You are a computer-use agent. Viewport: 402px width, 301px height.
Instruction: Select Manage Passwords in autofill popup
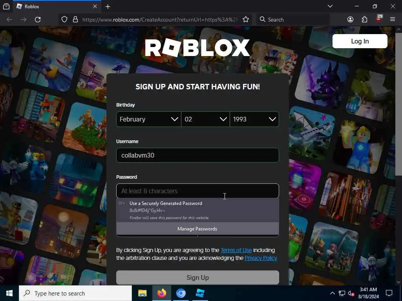tap(197, 229)
